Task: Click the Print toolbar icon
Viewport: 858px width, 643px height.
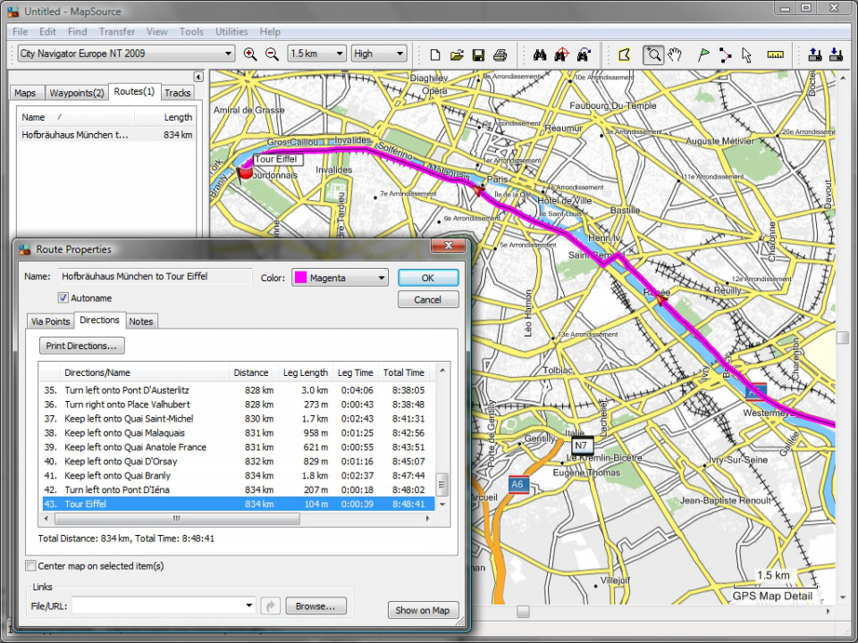Action: (x=500, y=54)
